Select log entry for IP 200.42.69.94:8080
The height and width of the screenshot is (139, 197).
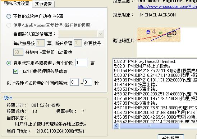[155, 117]
